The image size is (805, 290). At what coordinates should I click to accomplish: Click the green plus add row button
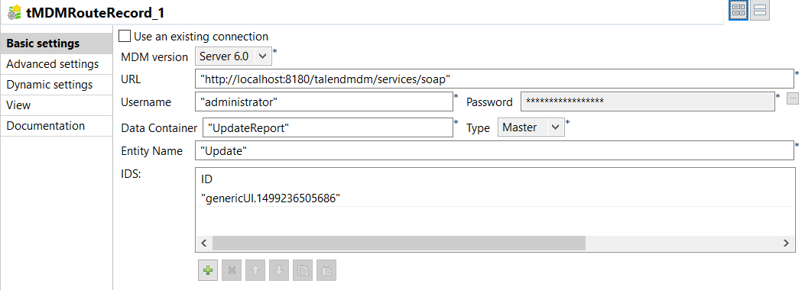pyautogui.click(x=208, y=270)
